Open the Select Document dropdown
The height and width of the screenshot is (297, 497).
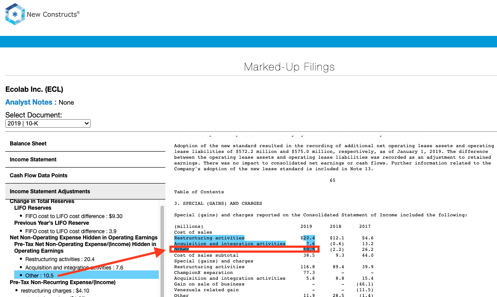48,124
